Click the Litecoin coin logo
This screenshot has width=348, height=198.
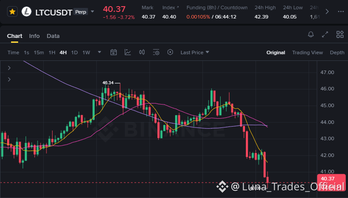(27, 11)
